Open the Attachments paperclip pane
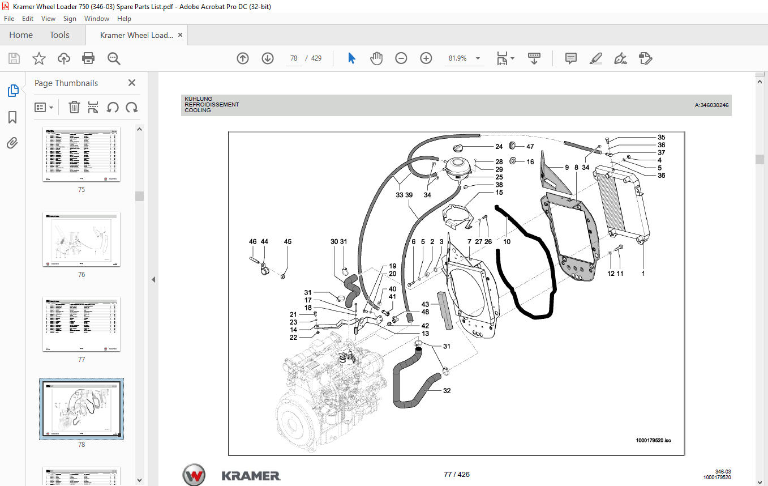Screen dimensions: 768x486 [12, 143]
